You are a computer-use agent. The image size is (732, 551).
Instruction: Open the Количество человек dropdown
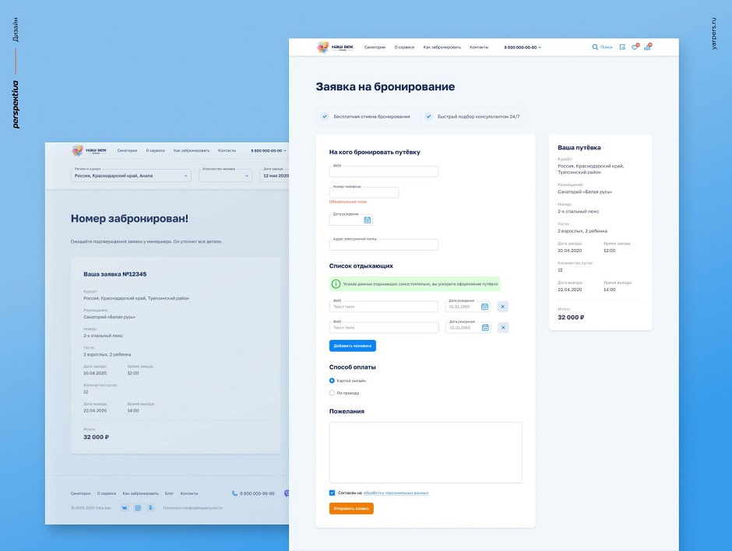coord(226,175)
